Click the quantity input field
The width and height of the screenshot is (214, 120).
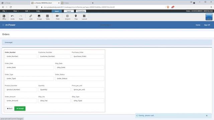click(55, 90)
